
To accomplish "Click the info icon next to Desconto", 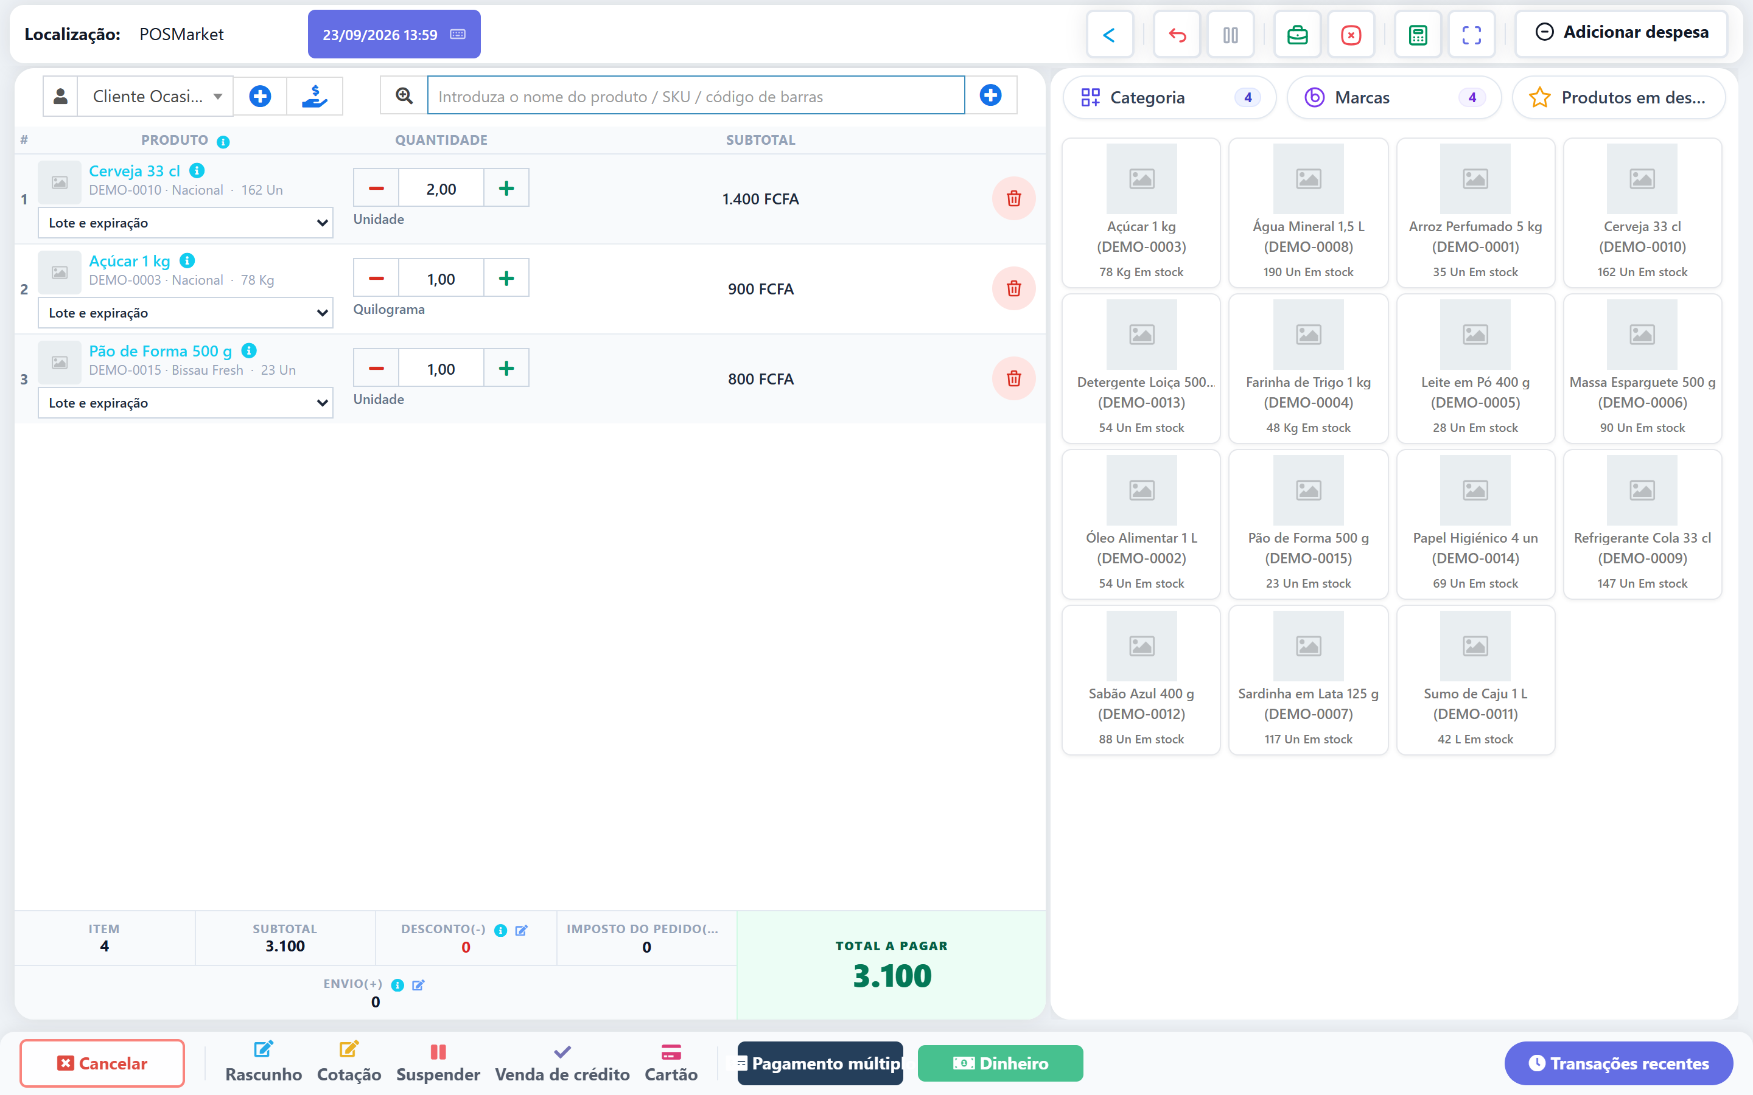I will (x=500, y=930).
